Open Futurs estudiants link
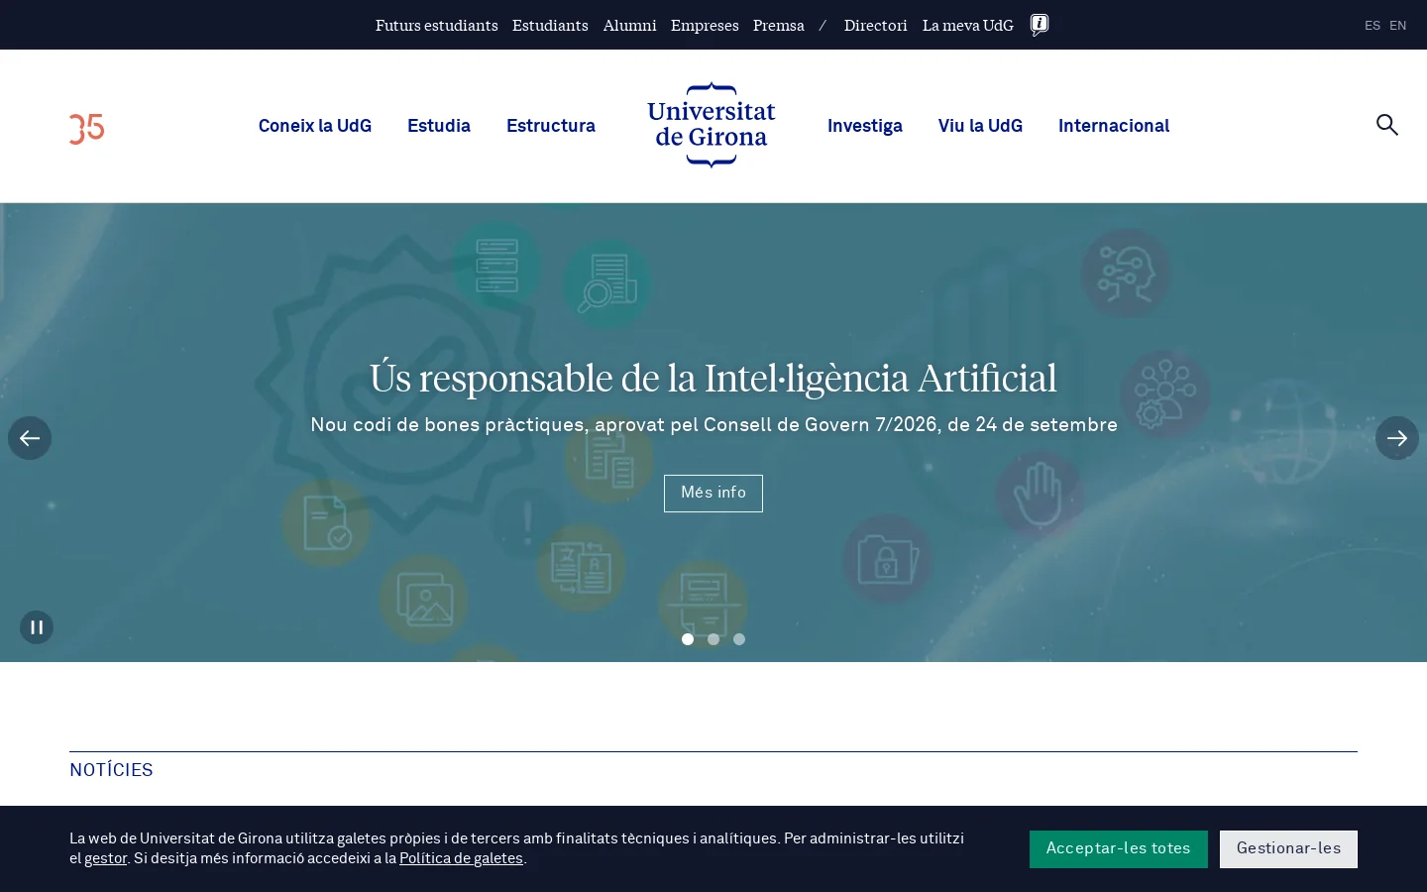 coord(437,26)
